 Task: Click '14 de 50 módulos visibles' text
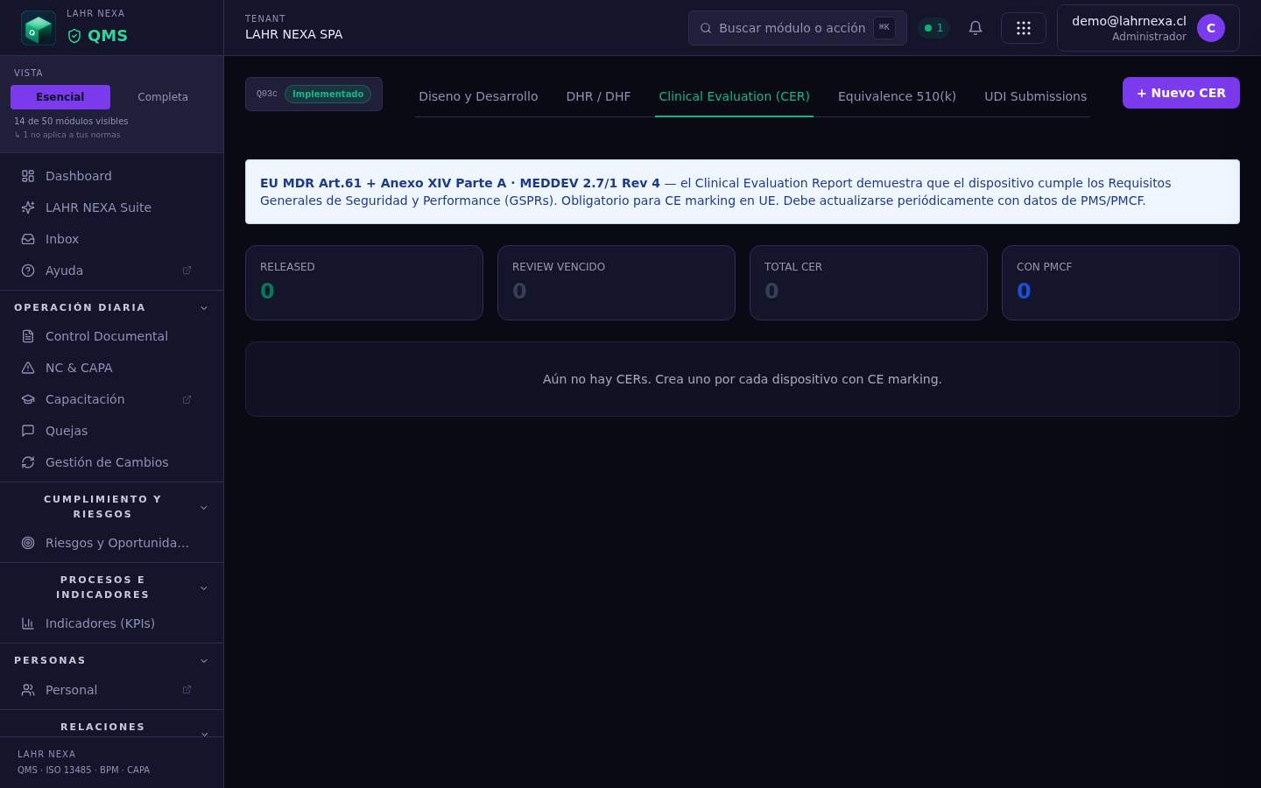point(71,121)
